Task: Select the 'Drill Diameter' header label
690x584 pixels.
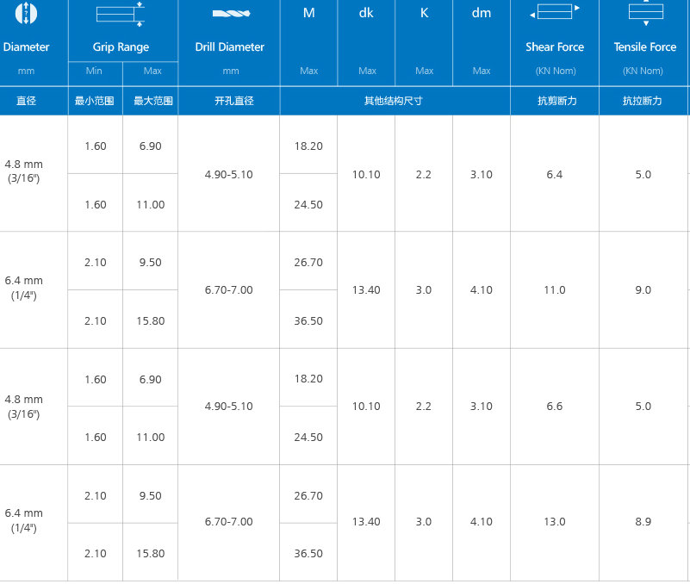Action: pyautogui.click(x=229, y=47)
